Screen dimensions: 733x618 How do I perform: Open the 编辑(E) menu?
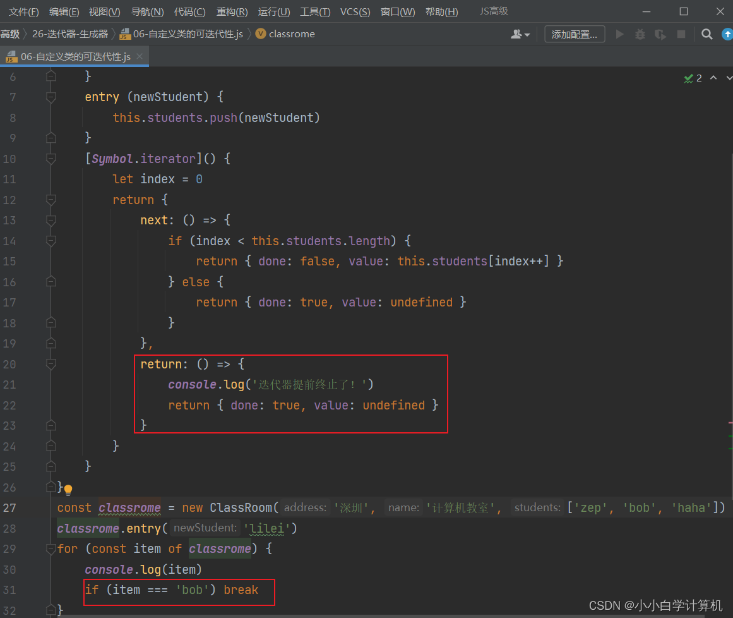tap(64, 12)
